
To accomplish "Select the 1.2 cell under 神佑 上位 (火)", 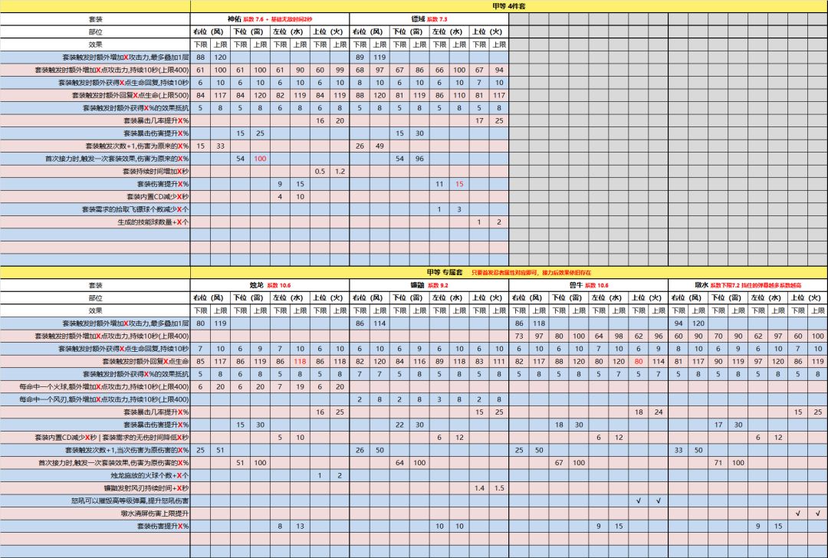I will tap(340, 172).
